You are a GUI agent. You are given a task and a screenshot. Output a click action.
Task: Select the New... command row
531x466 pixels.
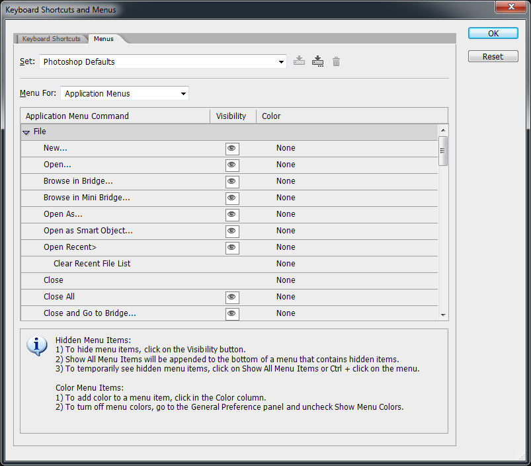[229, 149]
